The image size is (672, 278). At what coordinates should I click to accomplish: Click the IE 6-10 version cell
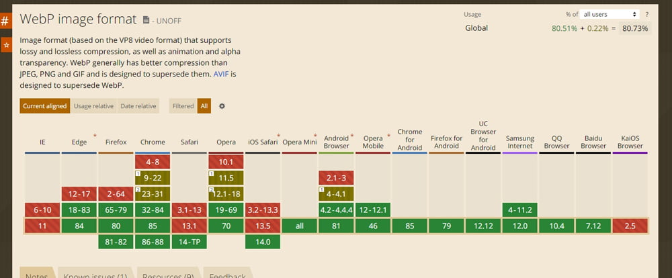42,210
